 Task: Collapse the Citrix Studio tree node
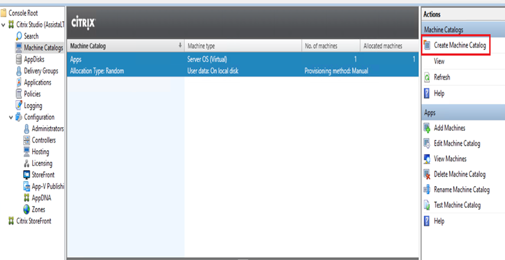pos(3,25)
